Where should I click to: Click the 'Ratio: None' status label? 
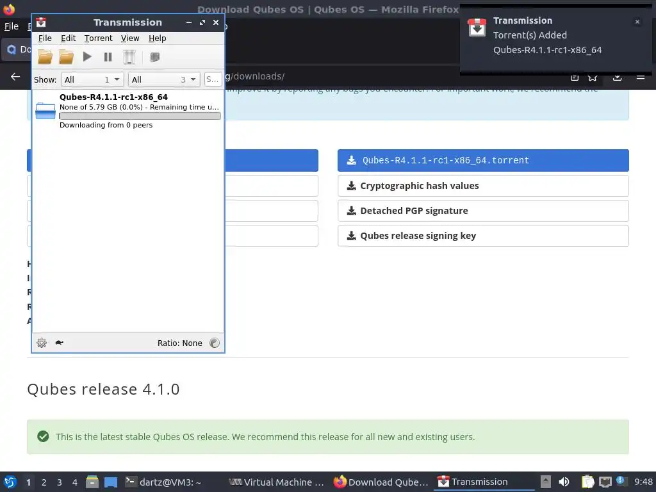[180, 343]
